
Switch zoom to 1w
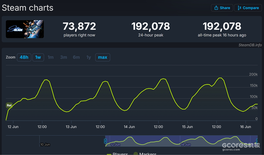(38, 57)
